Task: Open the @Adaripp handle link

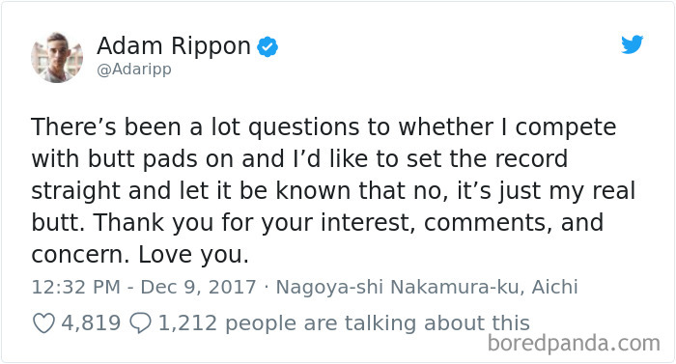Action: point(134,70)
